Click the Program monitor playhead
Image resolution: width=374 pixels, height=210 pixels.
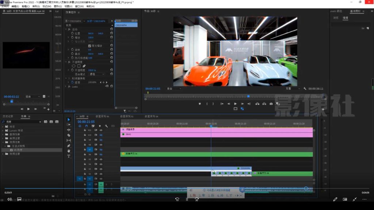(x=248, y=96)
